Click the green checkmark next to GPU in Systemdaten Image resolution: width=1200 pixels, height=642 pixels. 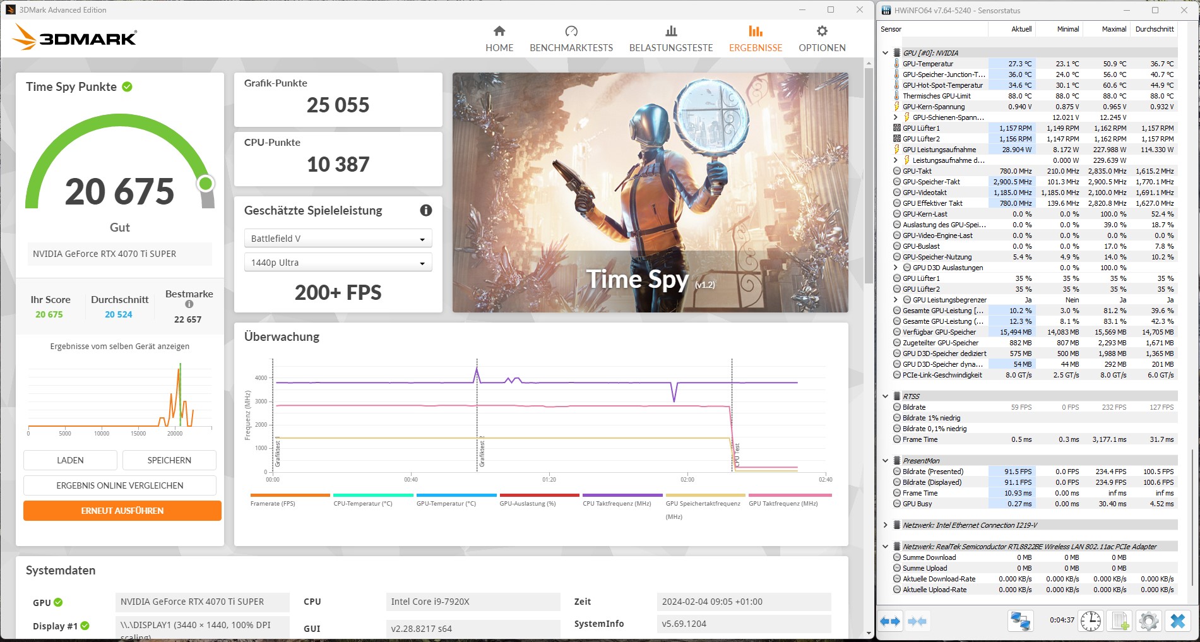[x=58, y=602]
